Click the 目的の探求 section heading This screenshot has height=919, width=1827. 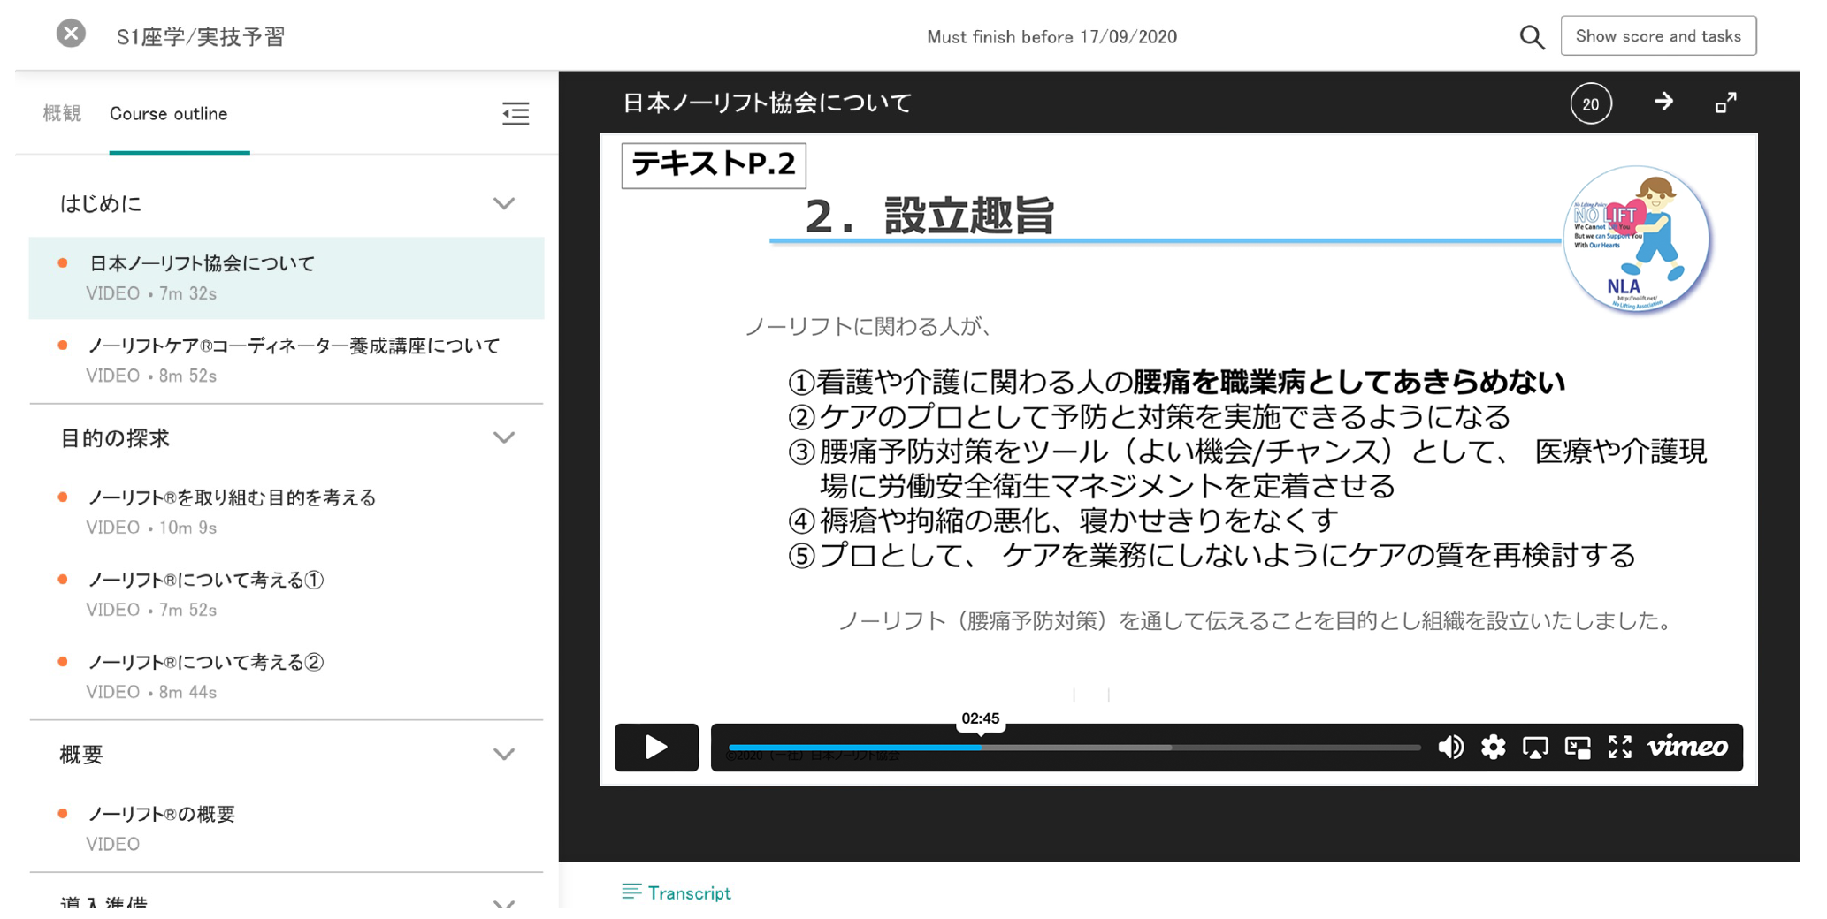pos(115,438)
